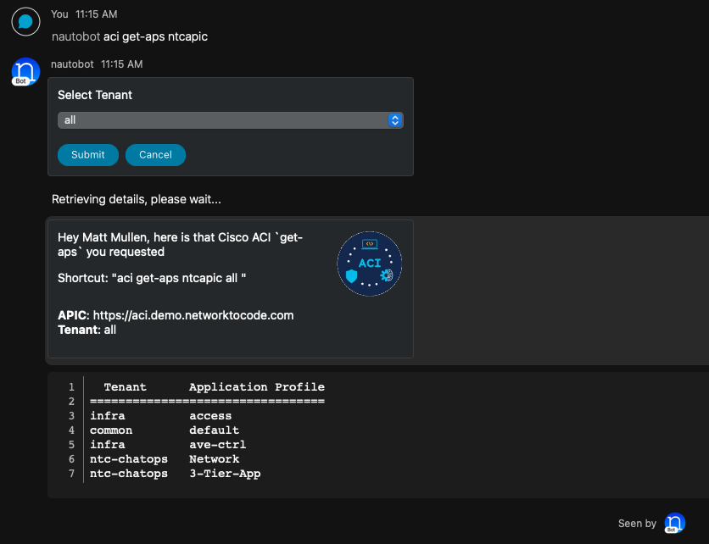
Task: Click the You sender name
Action: (59, 14)
